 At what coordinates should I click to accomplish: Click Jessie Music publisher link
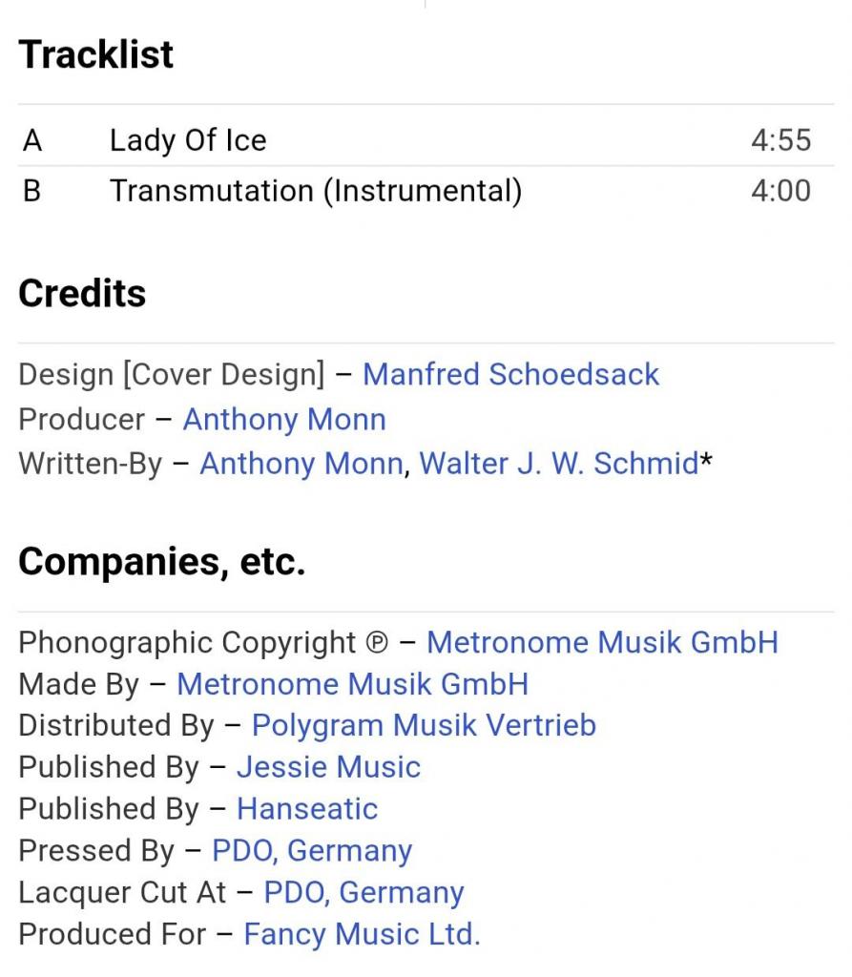click(328, 767)
